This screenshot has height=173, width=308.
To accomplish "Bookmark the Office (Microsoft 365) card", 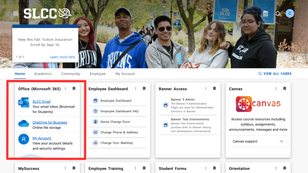I will 74,88.
